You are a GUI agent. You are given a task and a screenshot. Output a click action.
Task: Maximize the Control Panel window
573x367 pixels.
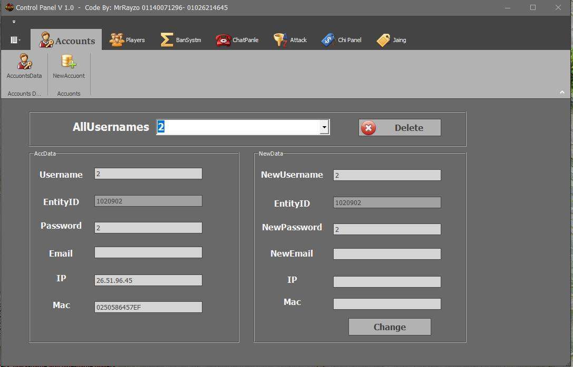point(533,7)
